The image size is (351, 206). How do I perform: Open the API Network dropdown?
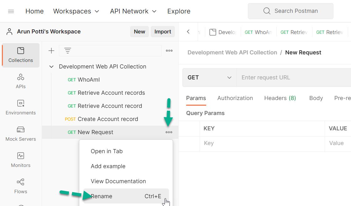pyautogui.click(x=133, y=11)
